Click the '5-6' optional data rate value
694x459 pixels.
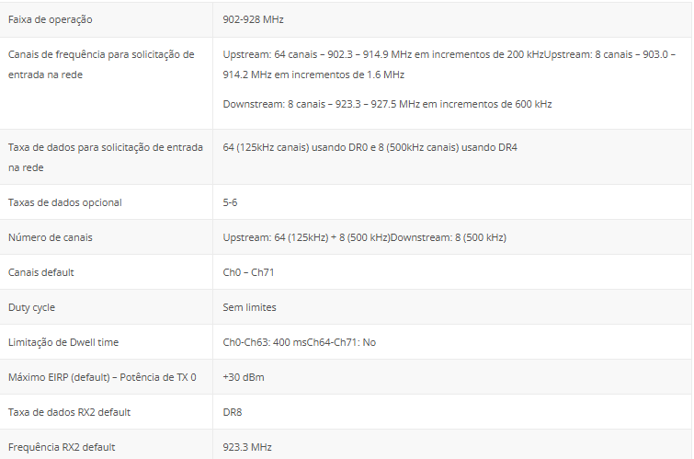230,202
